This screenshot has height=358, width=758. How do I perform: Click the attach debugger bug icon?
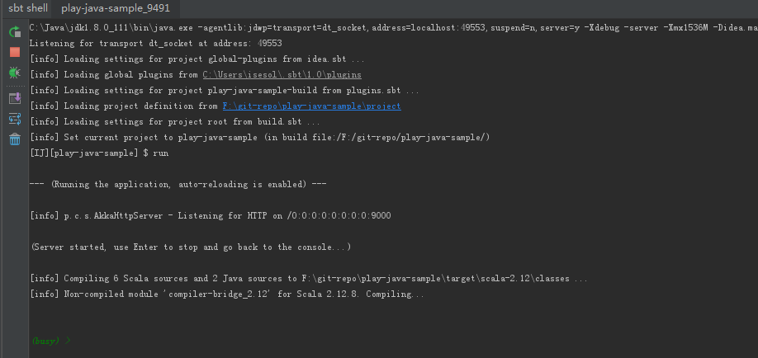14,73
